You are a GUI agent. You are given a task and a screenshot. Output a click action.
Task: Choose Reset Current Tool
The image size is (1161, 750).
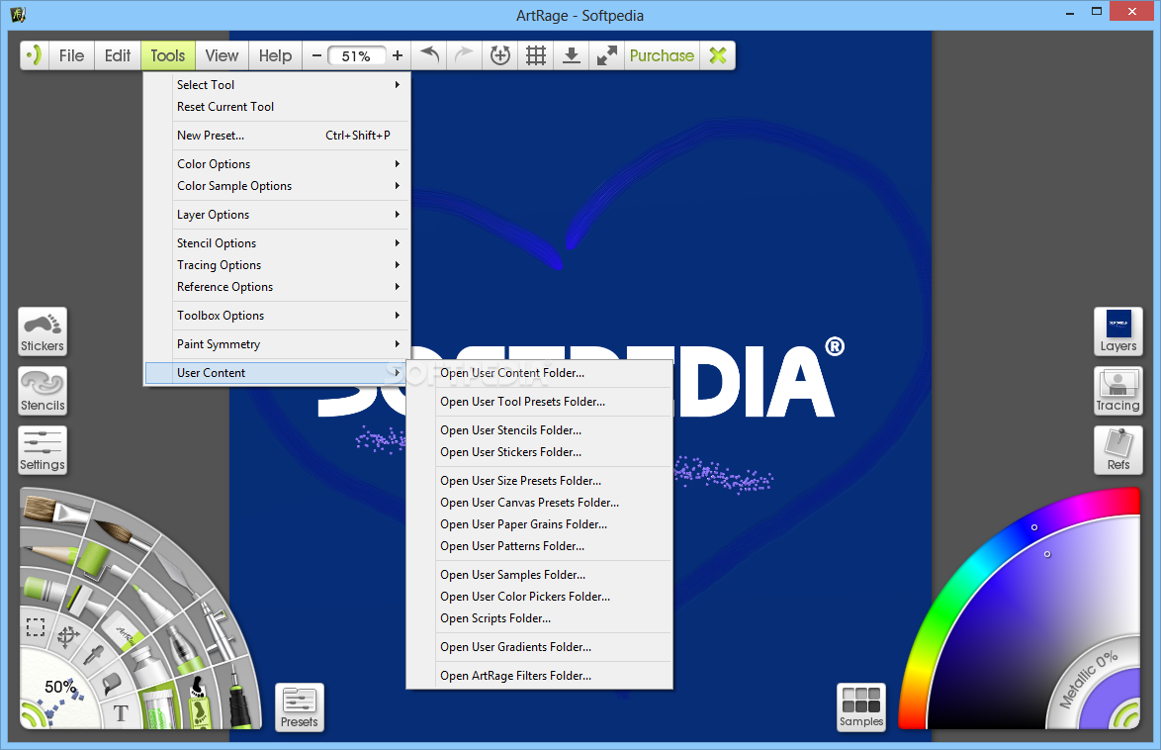[x=277, y=107]
